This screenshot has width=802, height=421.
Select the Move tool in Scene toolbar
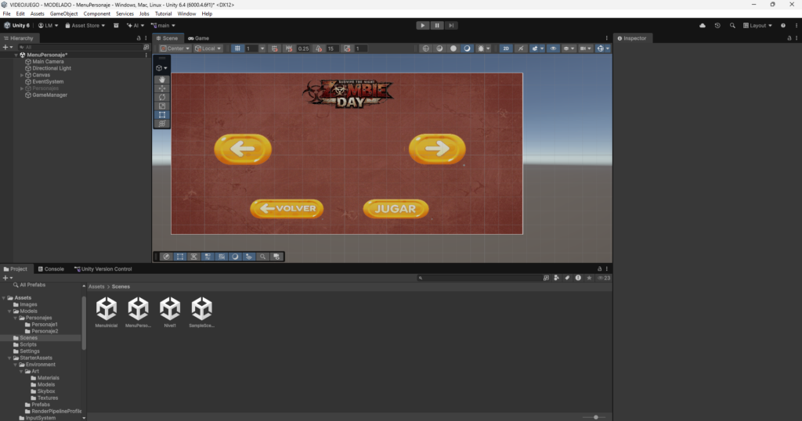pos(162,88)
